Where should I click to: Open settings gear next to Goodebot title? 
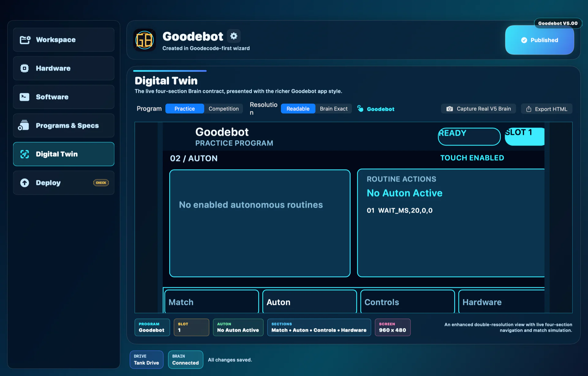click(234, 36)
